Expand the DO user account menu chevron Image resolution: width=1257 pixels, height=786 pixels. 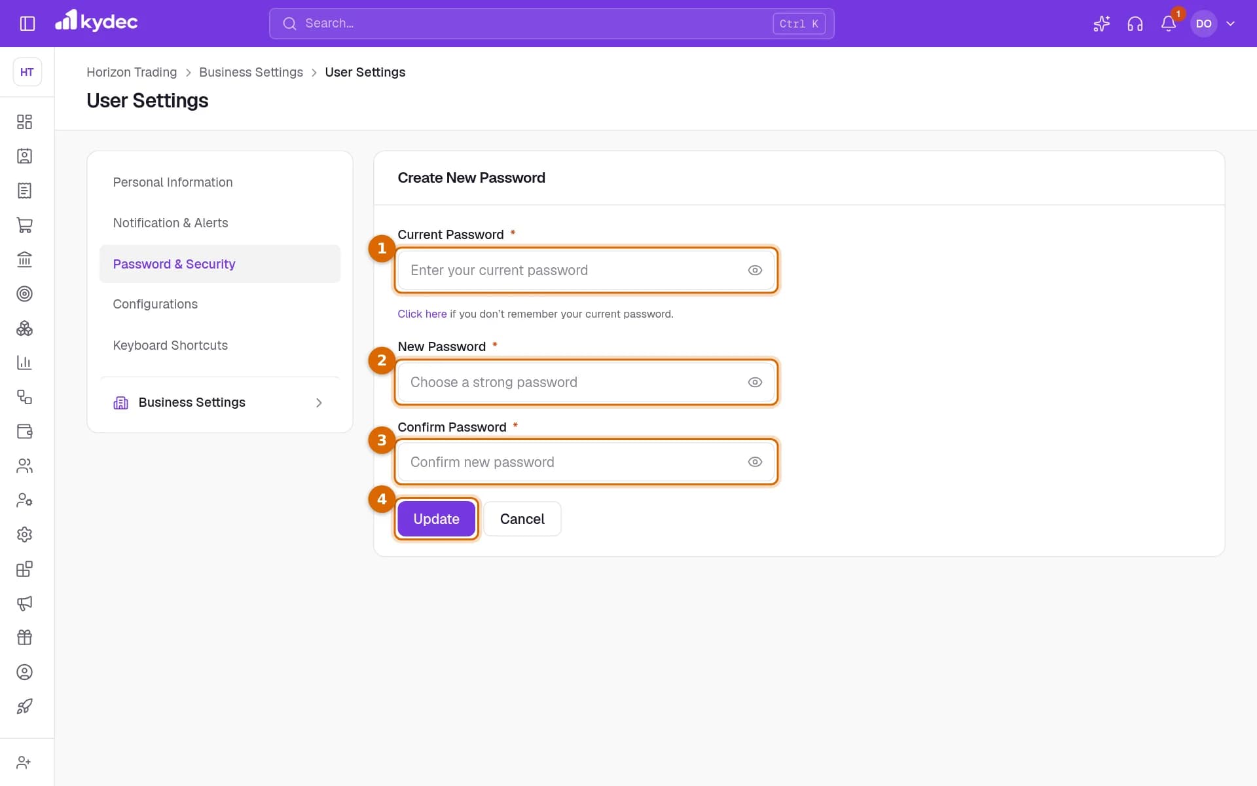click(1231, 24)
